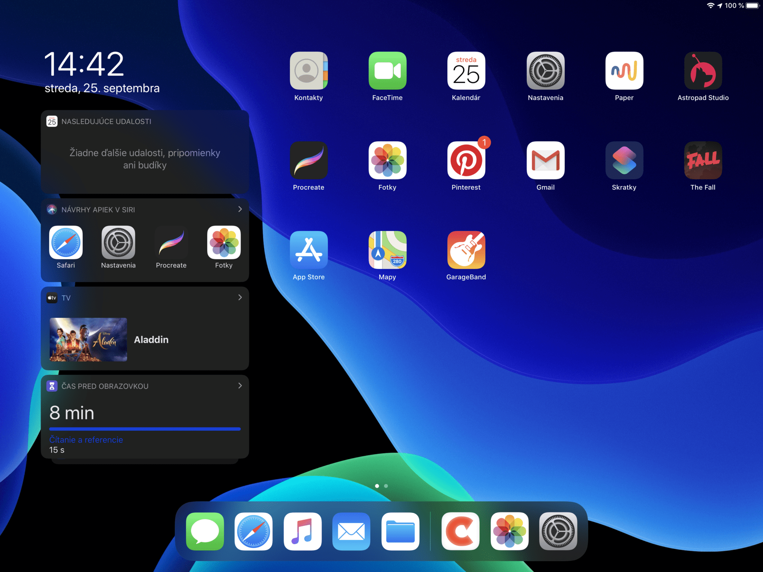This screenshot has width=763, height=572.
Task: Launch the orange C app in dock
Action: point(460,531)
